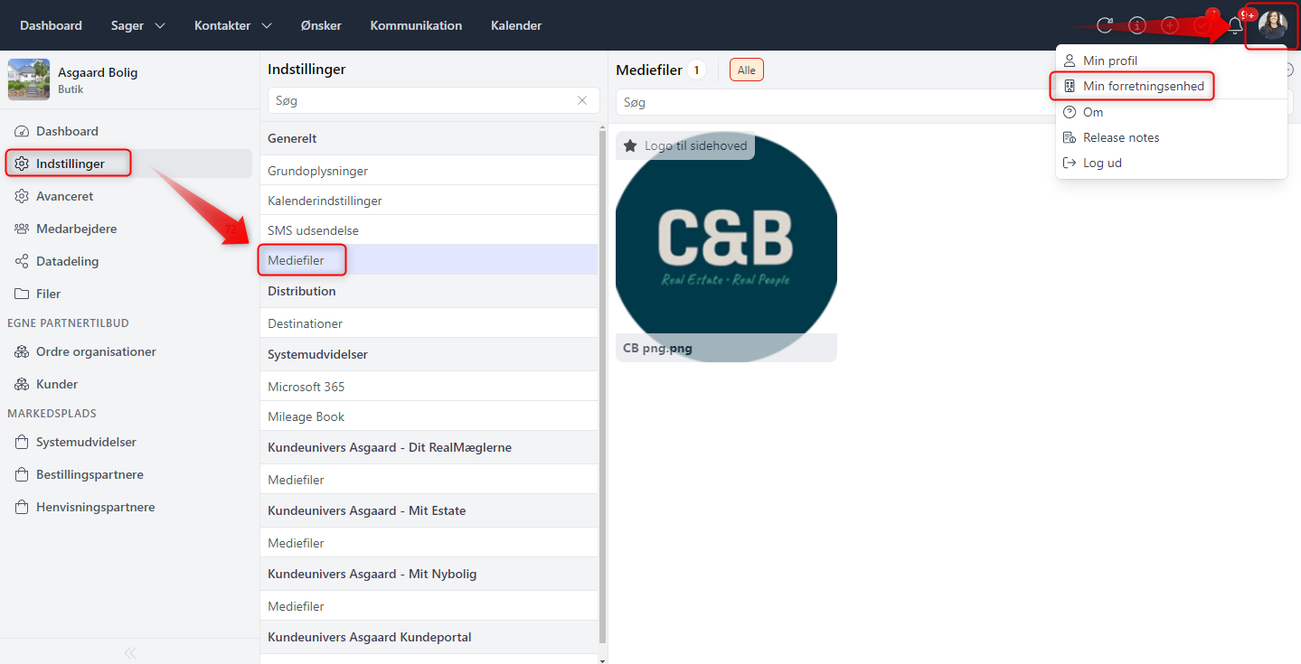This screenshot has width=1301, height=664.
Task: Click the Distribution section heading
Action: [x=302, y=291]
